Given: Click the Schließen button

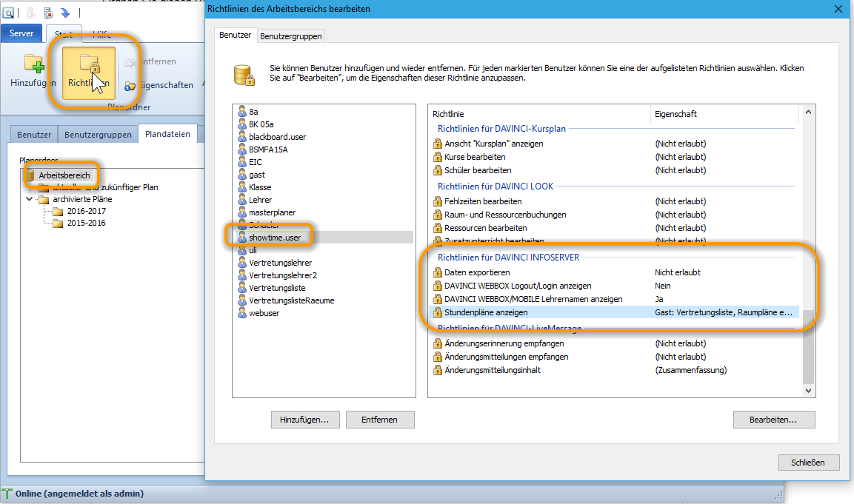Looking at the screenshot, I should tap(808, 463).
